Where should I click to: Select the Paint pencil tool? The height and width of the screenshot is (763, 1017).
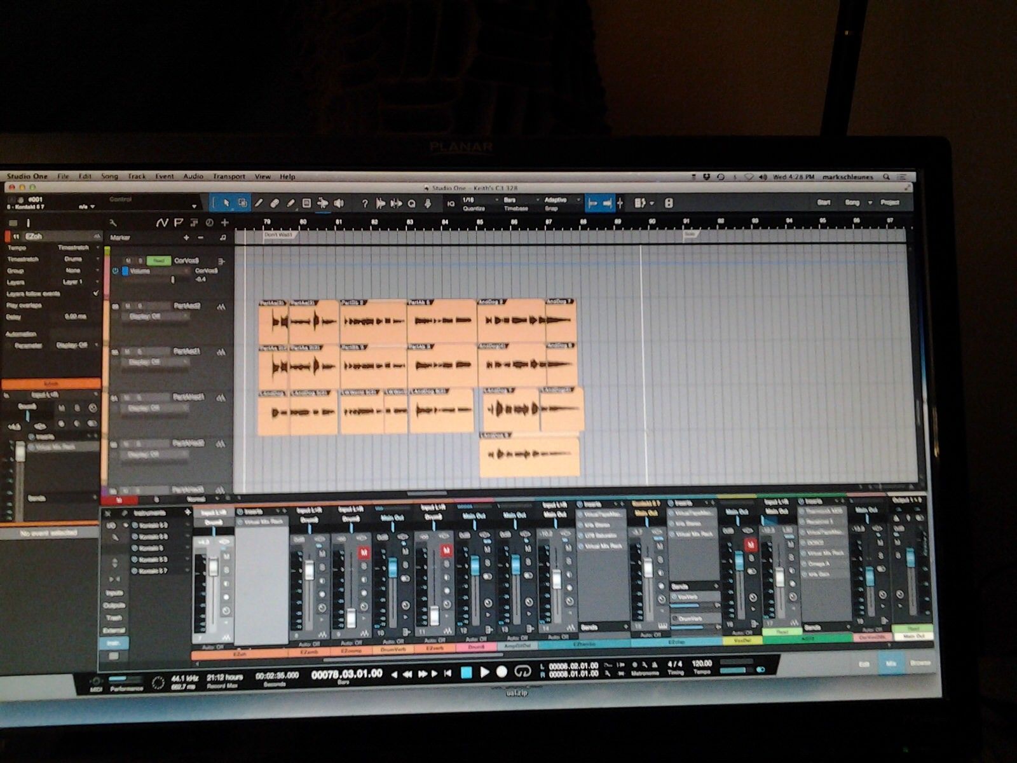[x=290, y=203]
